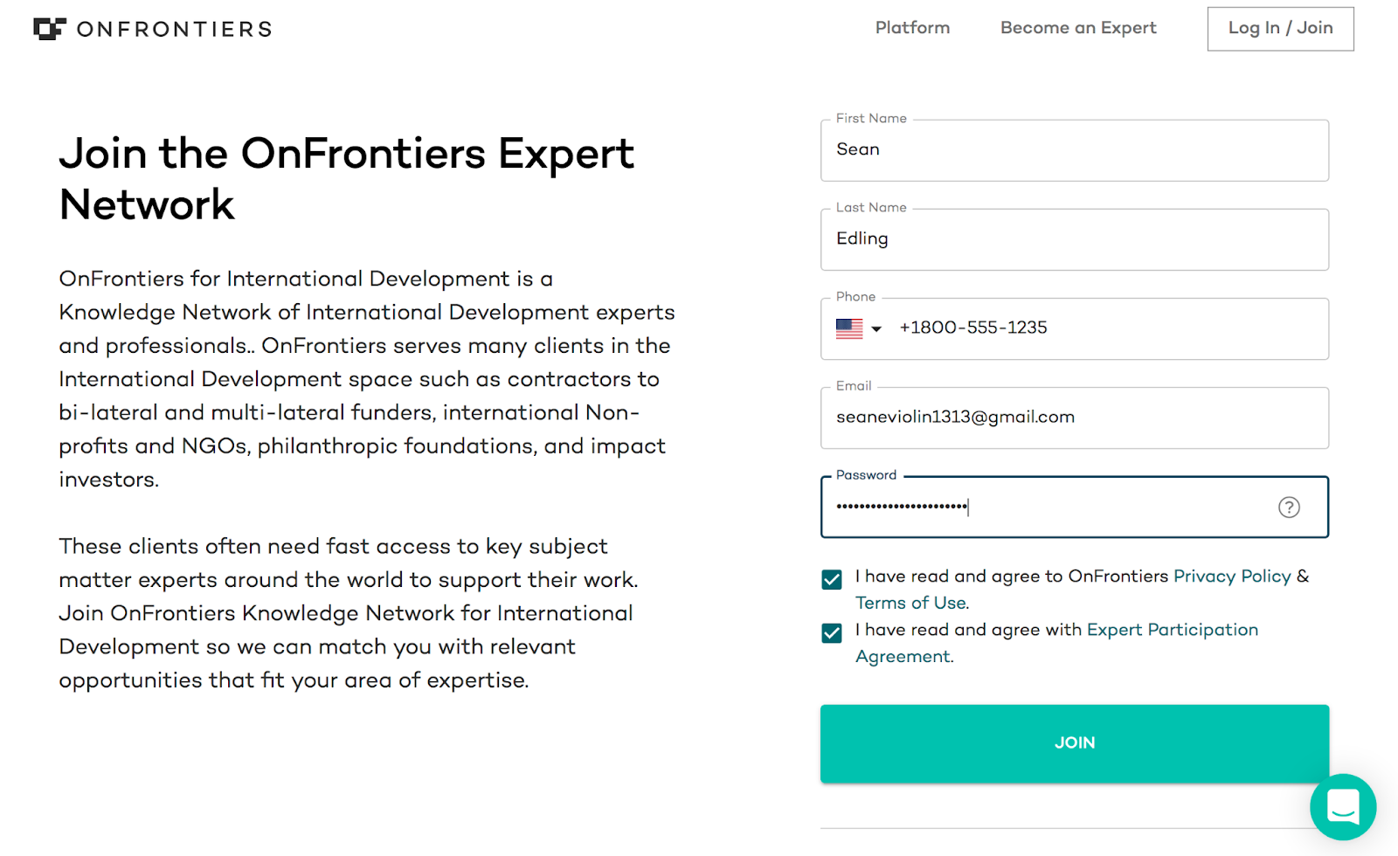Screen dimensions: 1398x856
Task: Click the OnFrontiers logo icon
Action: click(50, 29)
